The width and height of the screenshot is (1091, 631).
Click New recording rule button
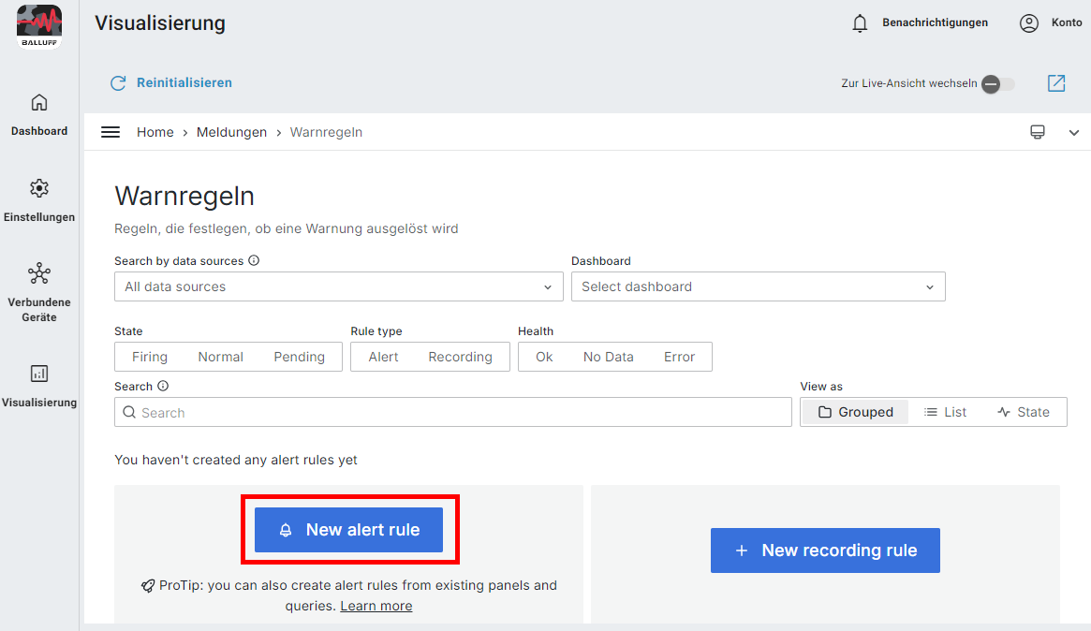[x=825, y=550]
